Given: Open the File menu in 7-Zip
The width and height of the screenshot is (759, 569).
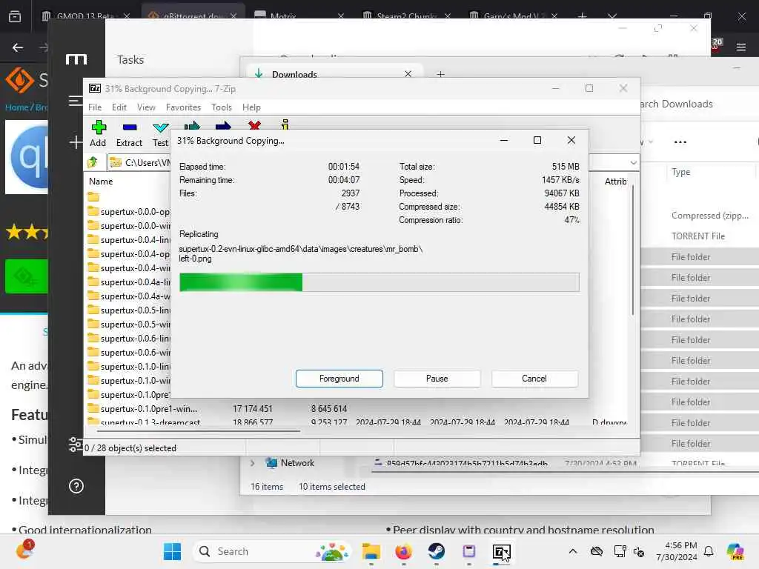Looking at the screenshot, I should pyautogui.click(x=95, y=107).
